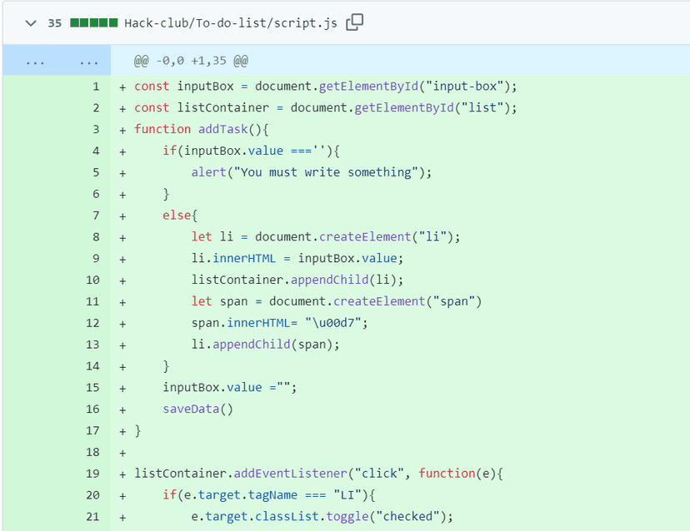
Task: Select line number 3 for addTask function
Action: click(x=96, y=129)
